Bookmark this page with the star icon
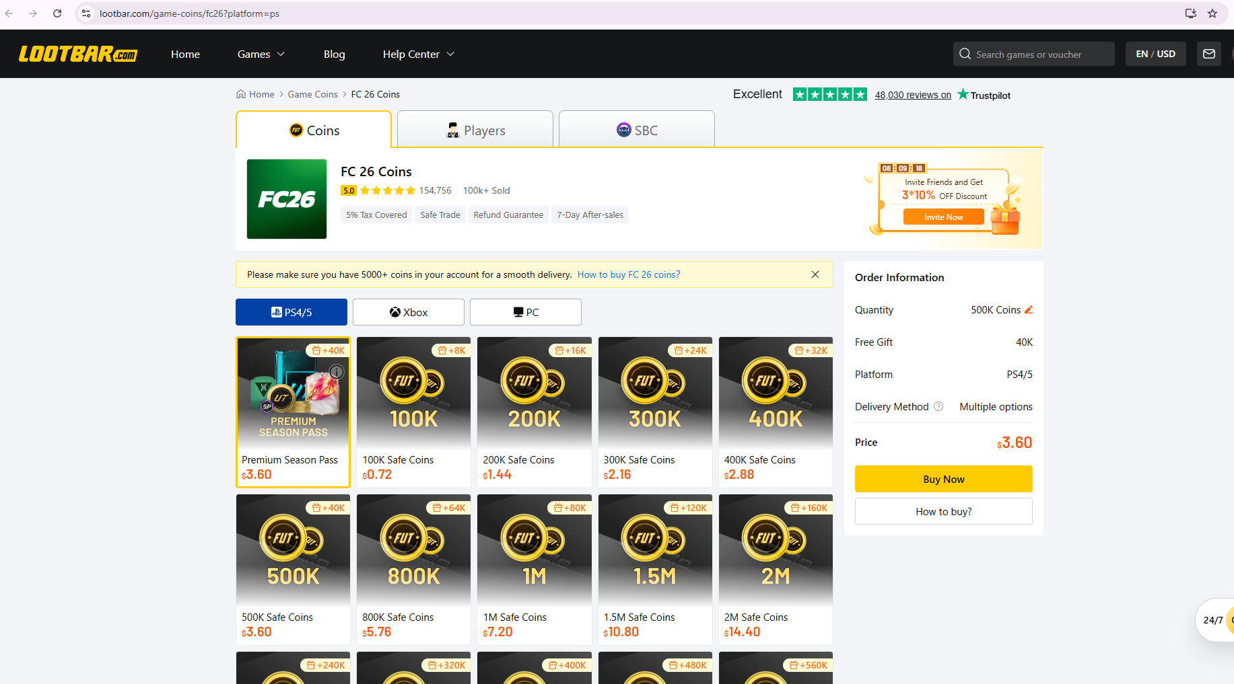 (1212, 13)
